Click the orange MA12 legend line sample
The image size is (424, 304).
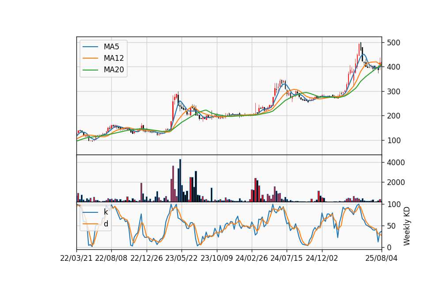pos(90,58)
